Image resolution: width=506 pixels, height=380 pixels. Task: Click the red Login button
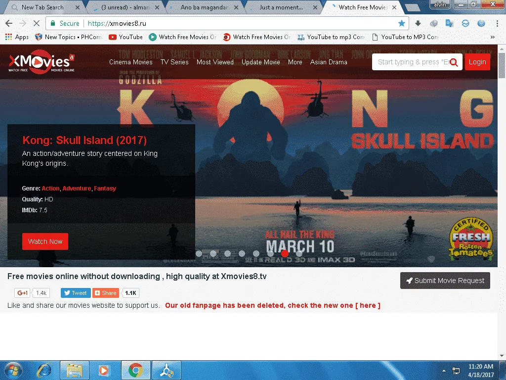(x=477, y=62)
